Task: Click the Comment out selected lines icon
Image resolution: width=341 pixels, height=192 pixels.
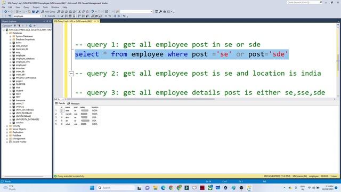Action: 105,16
